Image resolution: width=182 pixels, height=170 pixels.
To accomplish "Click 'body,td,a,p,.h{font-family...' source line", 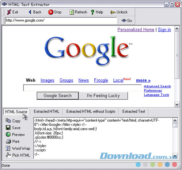I will click(x=66, y=129).
